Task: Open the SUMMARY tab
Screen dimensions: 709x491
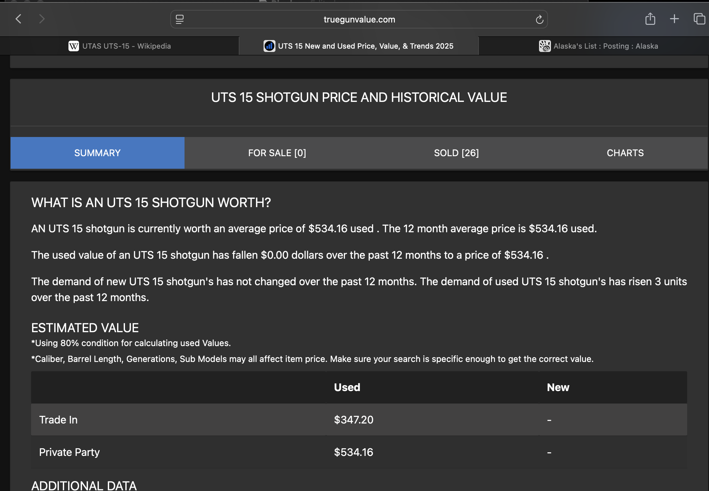Action: click(97, 153)
